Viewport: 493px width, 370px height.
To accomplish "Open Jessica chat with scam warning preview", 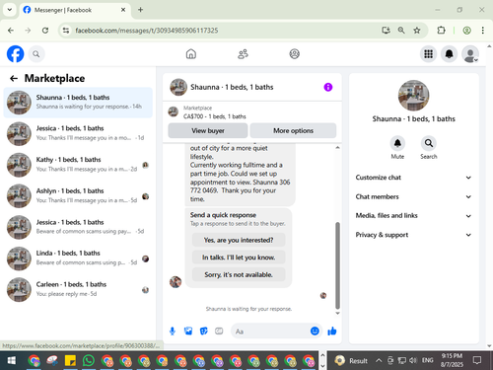I will point(78,227).
